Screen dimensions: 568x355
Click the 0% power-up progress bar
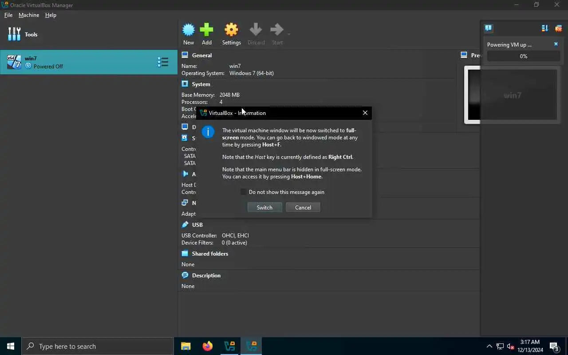tap(523, 56)
